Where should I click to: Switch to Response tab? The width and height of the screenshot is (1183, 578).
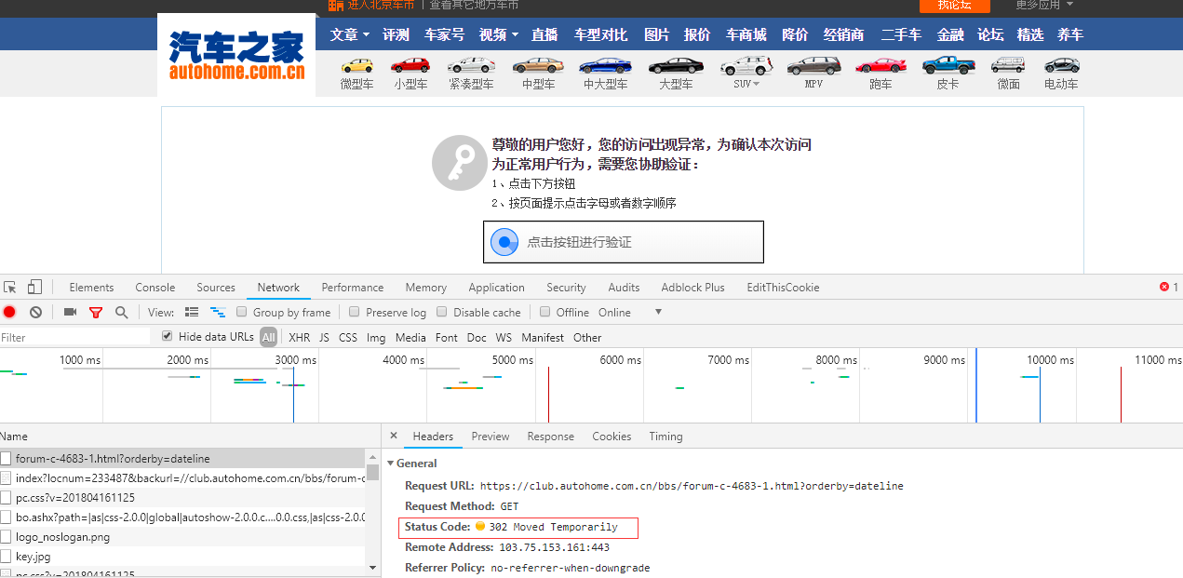(x=551, y=437)
